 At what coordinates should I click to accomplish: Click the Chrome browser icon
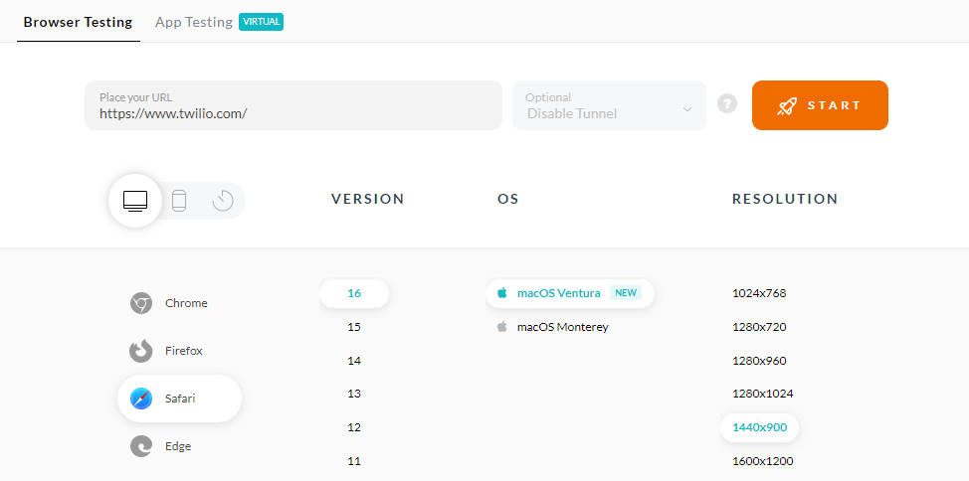point(141,303)
